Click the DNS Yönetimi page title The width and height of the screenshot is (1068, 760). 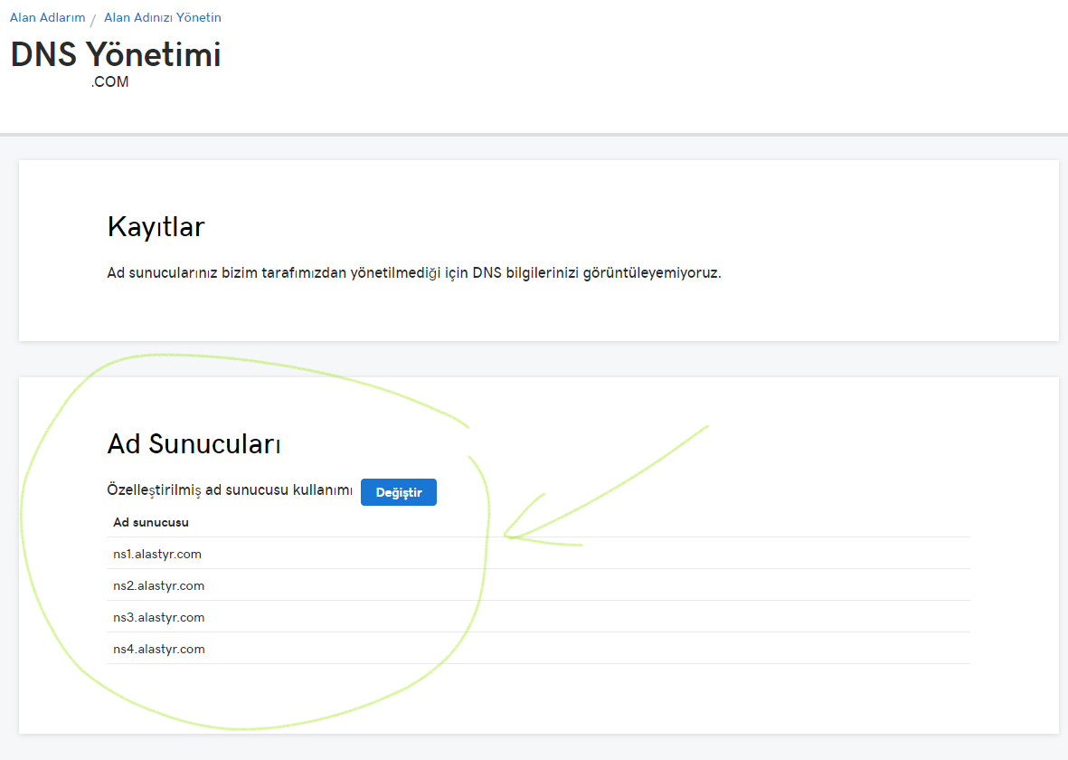pyautogui.click(x=116, y=54)
